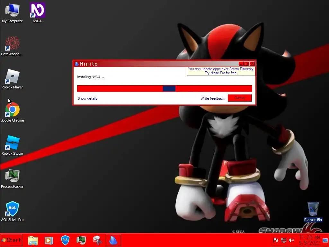Viewport: 329px width, 247px height.
Task: Select the Recycle Bin icon
Action: point(313,212)
